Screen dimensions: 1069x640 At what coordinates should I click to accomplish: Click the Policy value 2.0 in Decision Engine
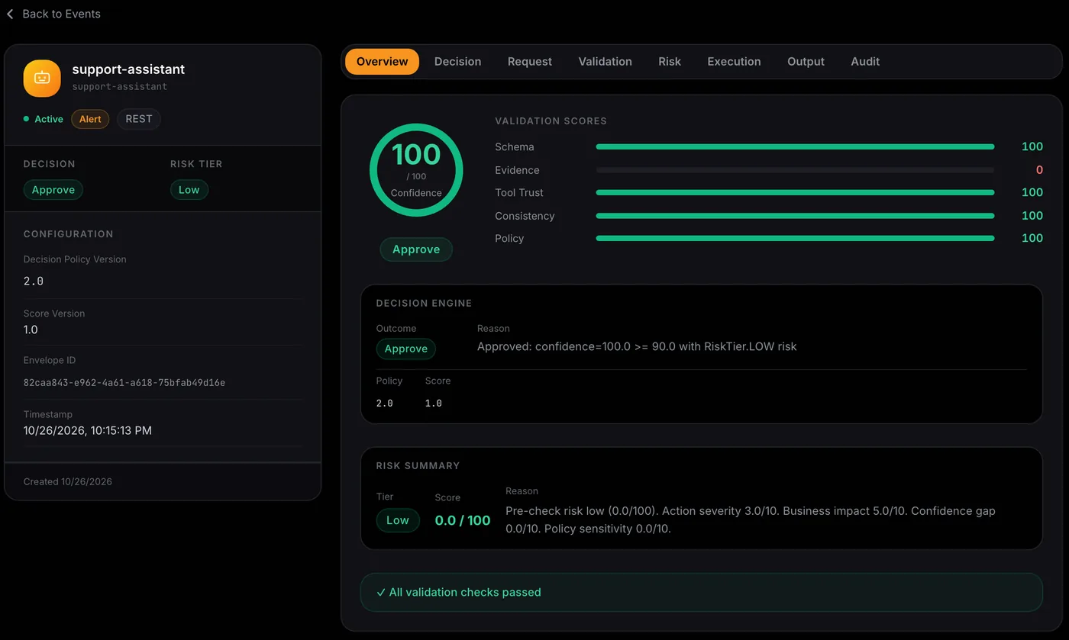click(384, 404)
